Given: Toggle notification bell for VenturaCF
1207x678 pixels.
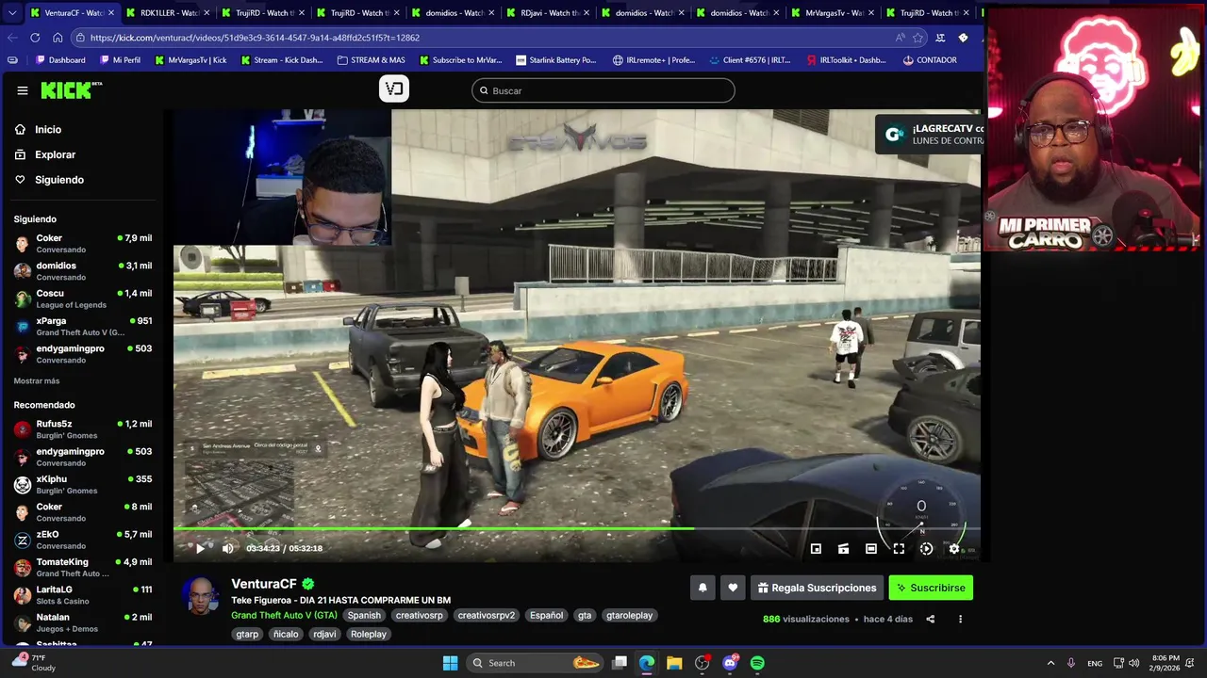Looking at the screenshot, I should point(703,588).
